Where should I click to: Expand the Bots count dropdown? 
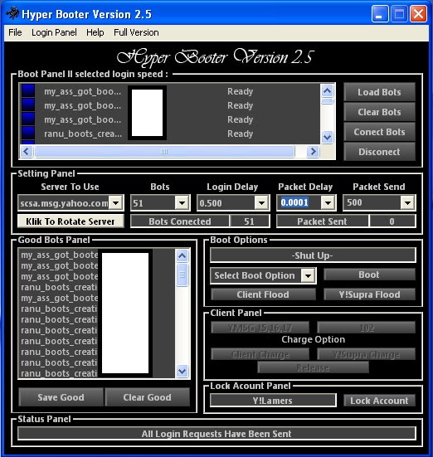tap(182, 202)
